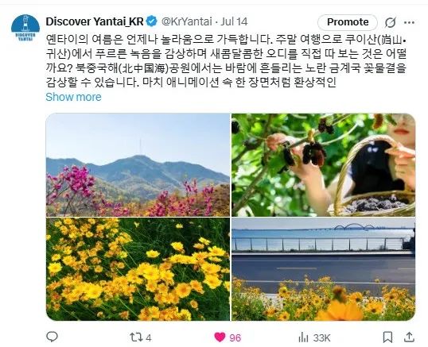Open the Jul 14 post timestamp

tap(234, 21)
